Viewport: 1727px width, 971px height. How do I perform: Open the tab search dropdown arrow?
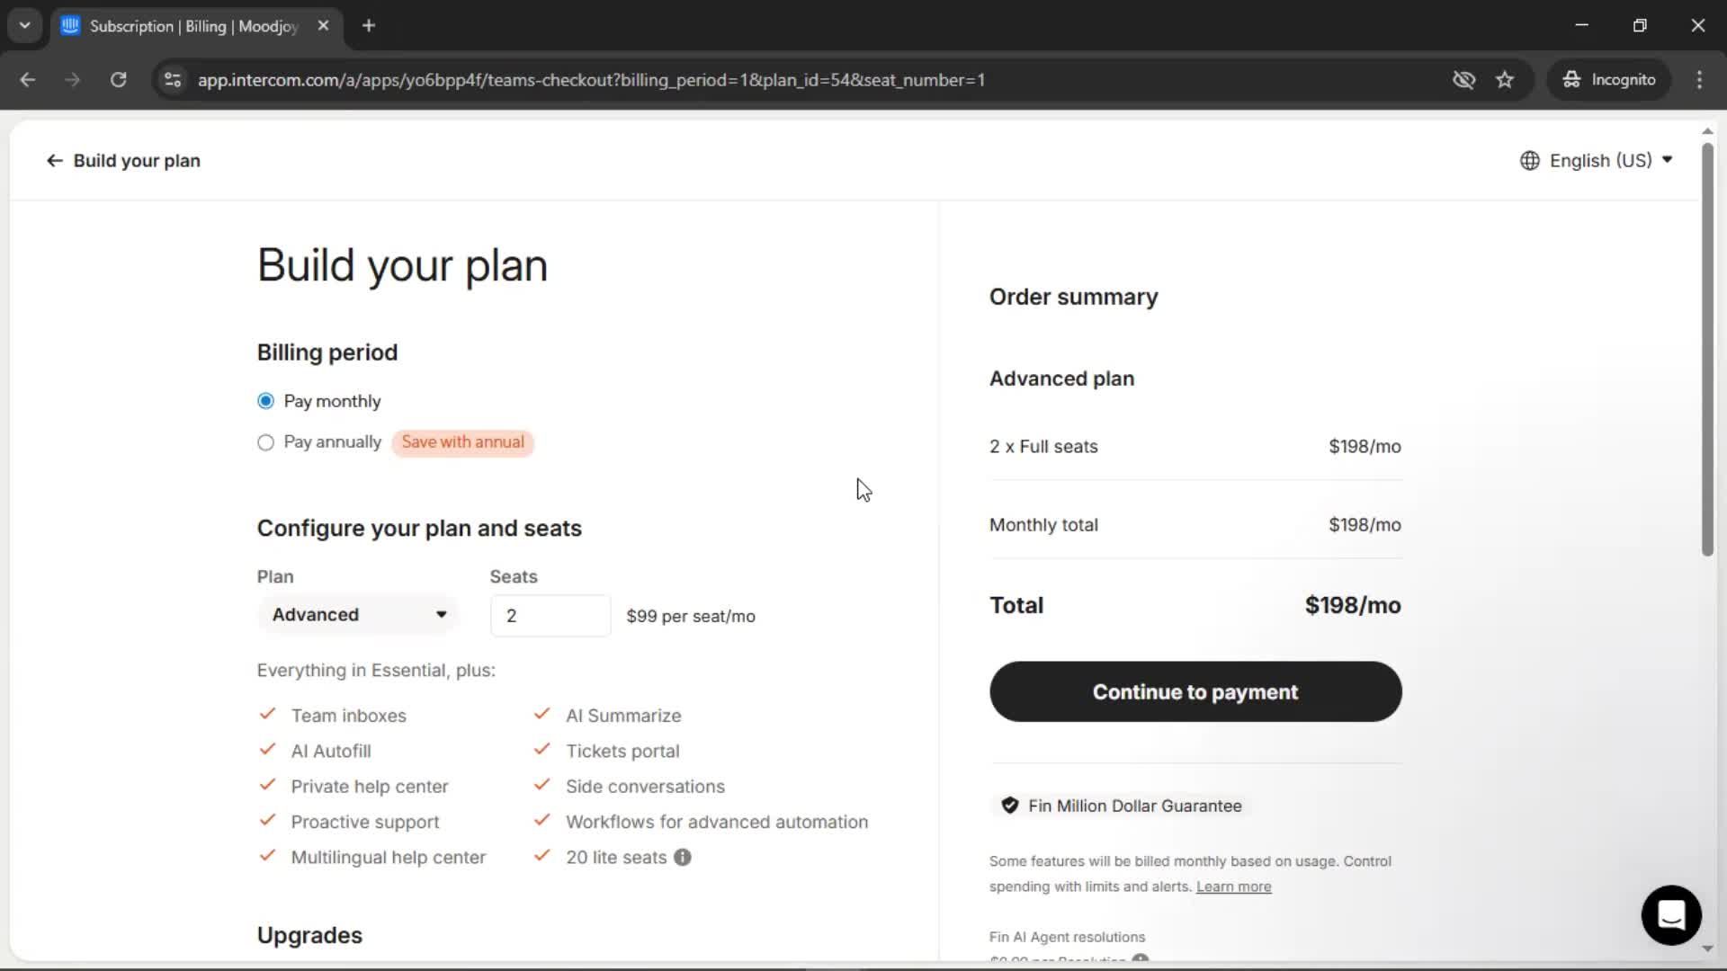click(x=25, y=26)
